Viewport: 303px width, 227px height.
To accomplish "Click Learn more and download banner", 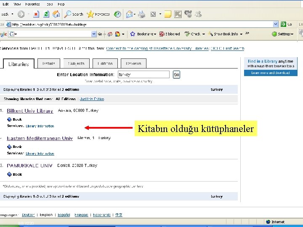I will coord(271,73).
